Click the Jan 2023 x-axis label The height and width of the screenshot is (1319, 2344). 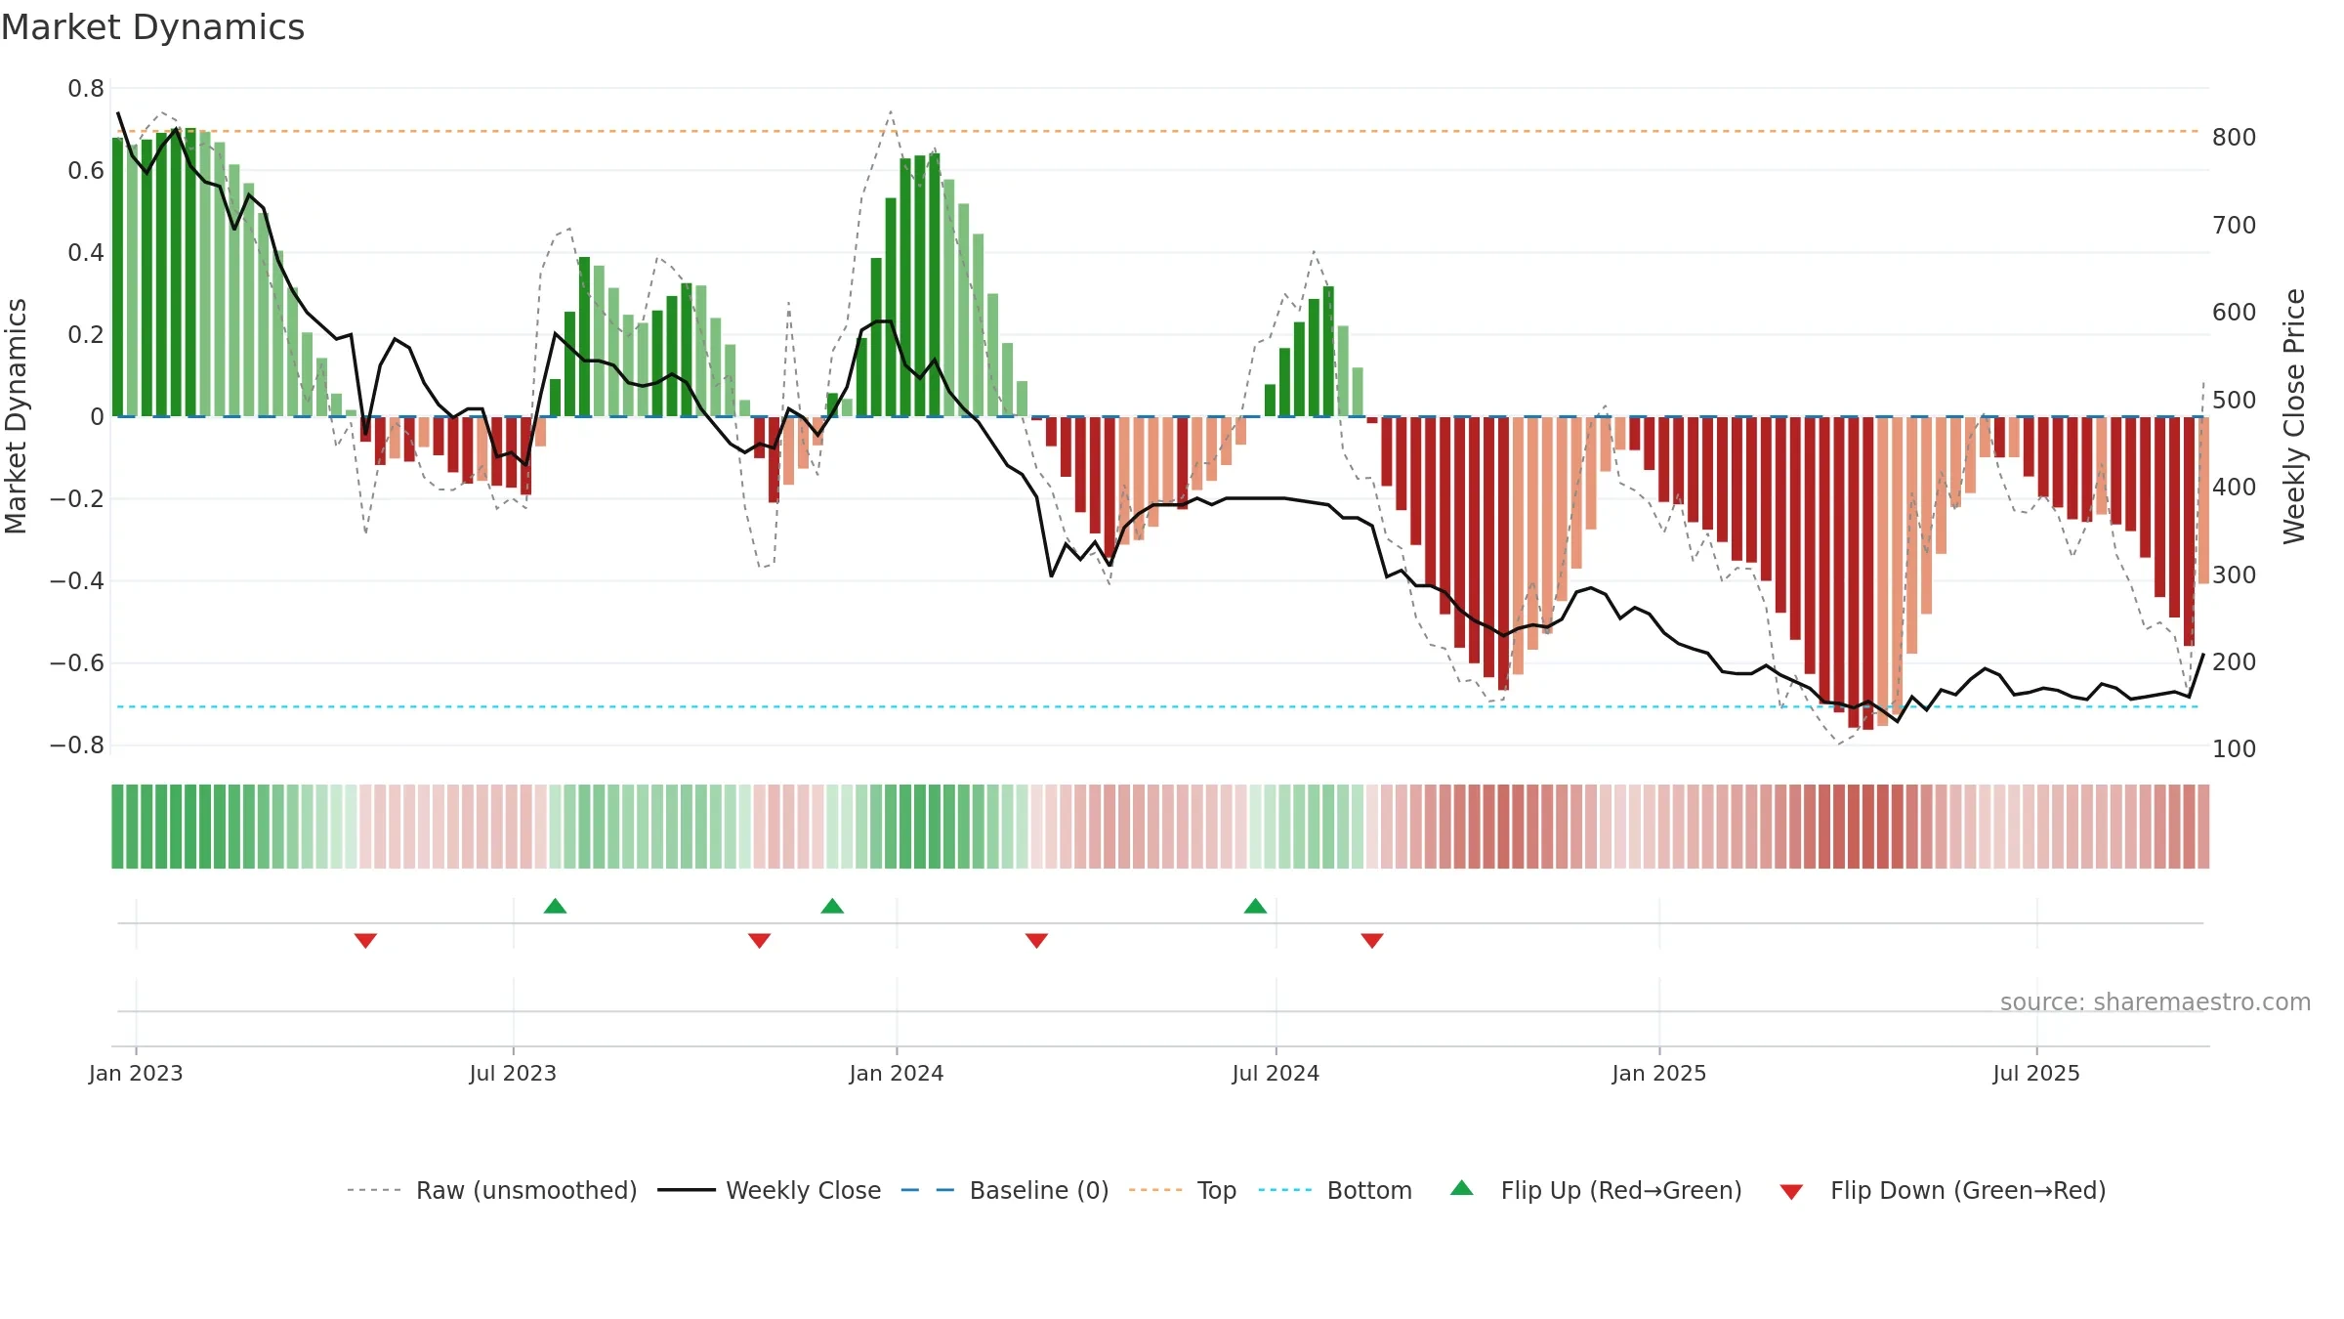(136, 1073)
